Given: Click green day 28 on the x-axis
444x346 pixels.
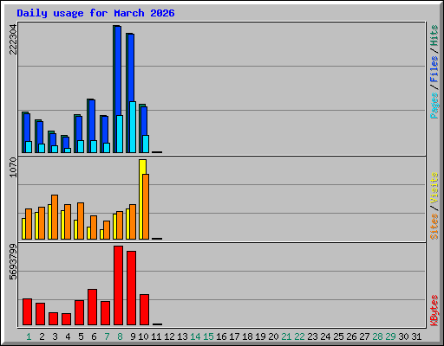Looking at the screenshot, I should (377, 336).
